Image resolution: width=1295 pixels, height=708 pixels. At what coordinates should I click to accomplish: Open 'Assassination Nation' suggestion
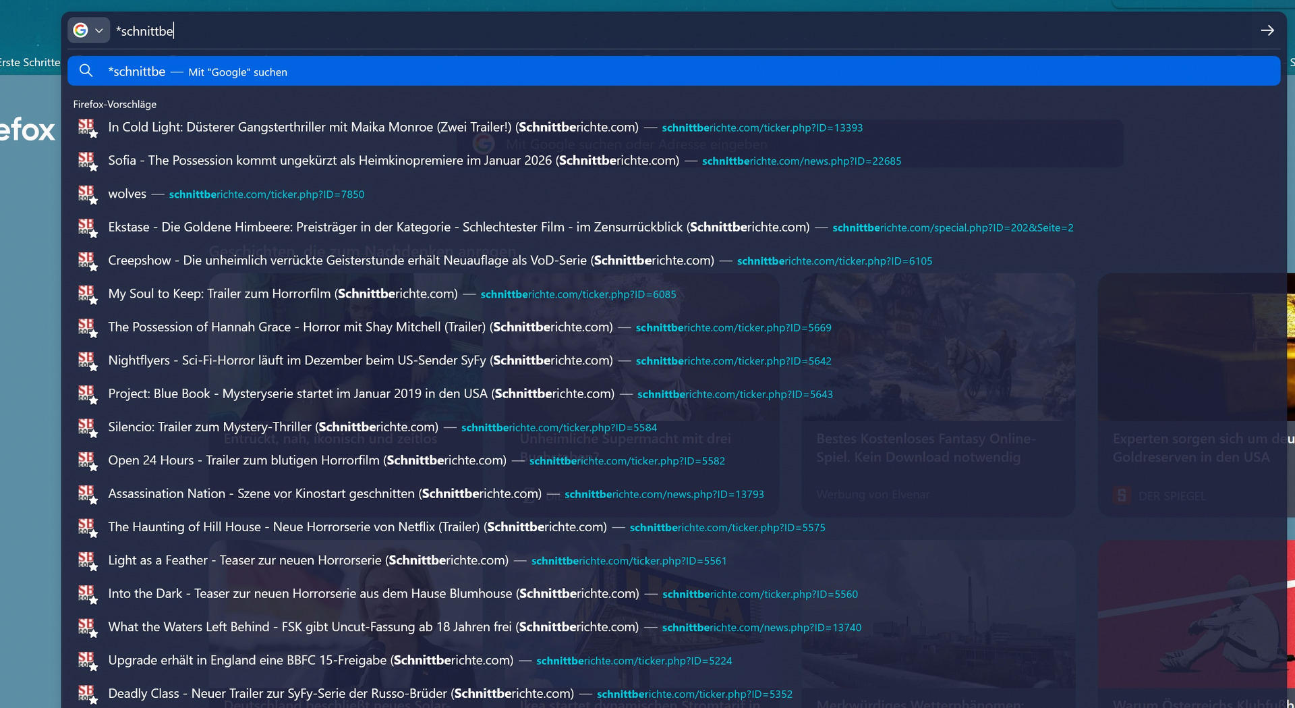coord(674,494)
